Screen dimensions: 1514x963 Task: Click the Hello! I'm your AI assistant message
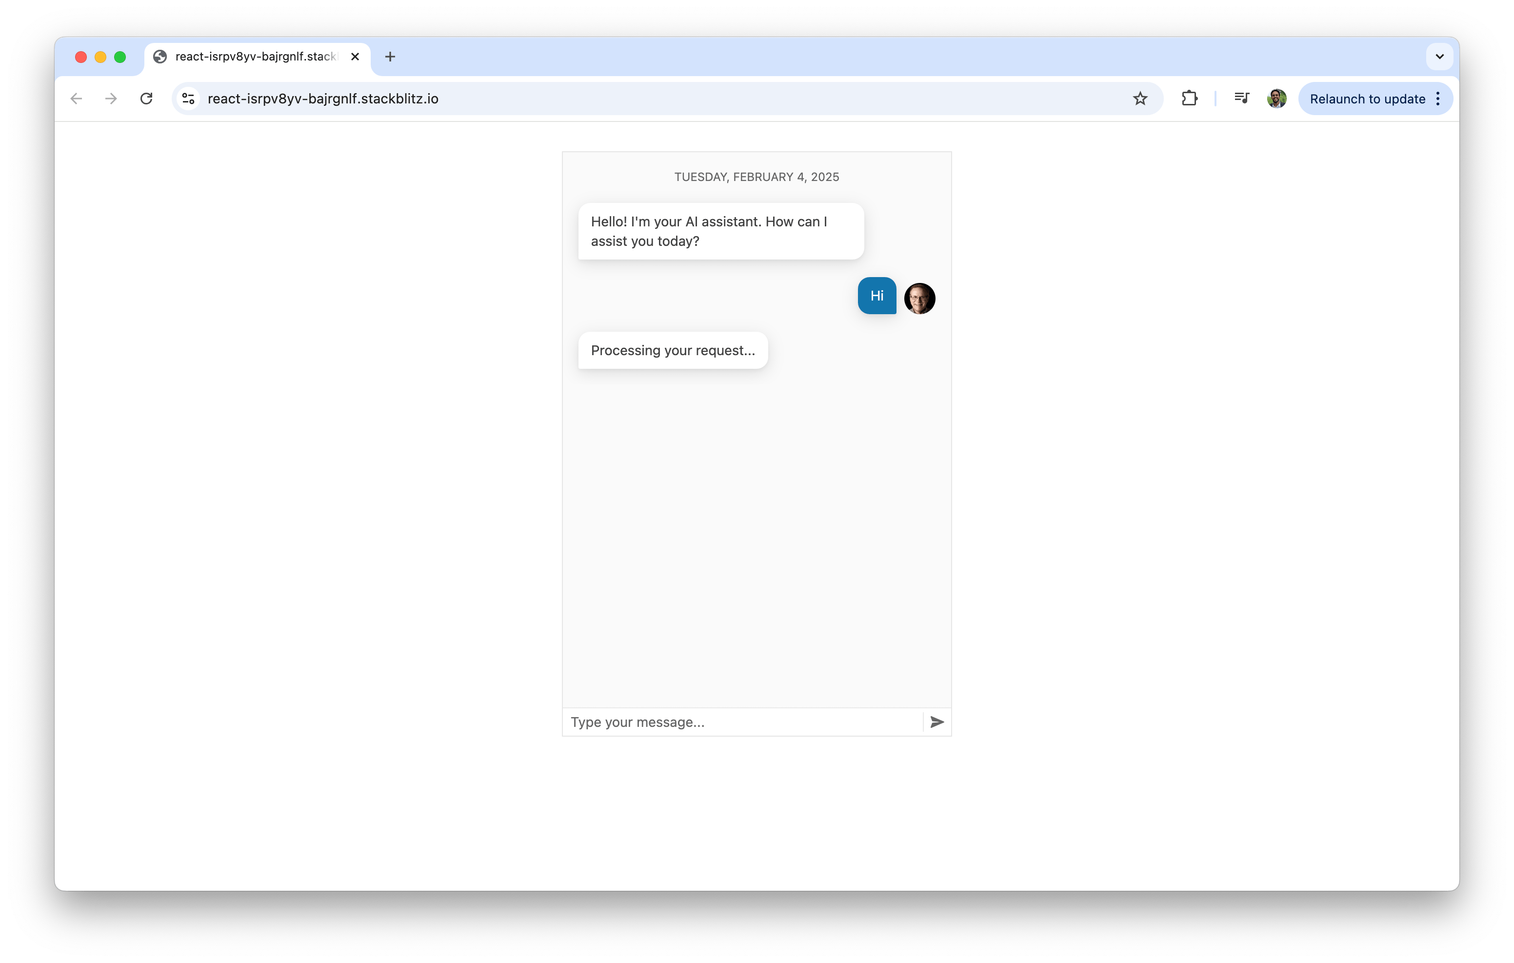pyautogui.click(x=720, y=231)
